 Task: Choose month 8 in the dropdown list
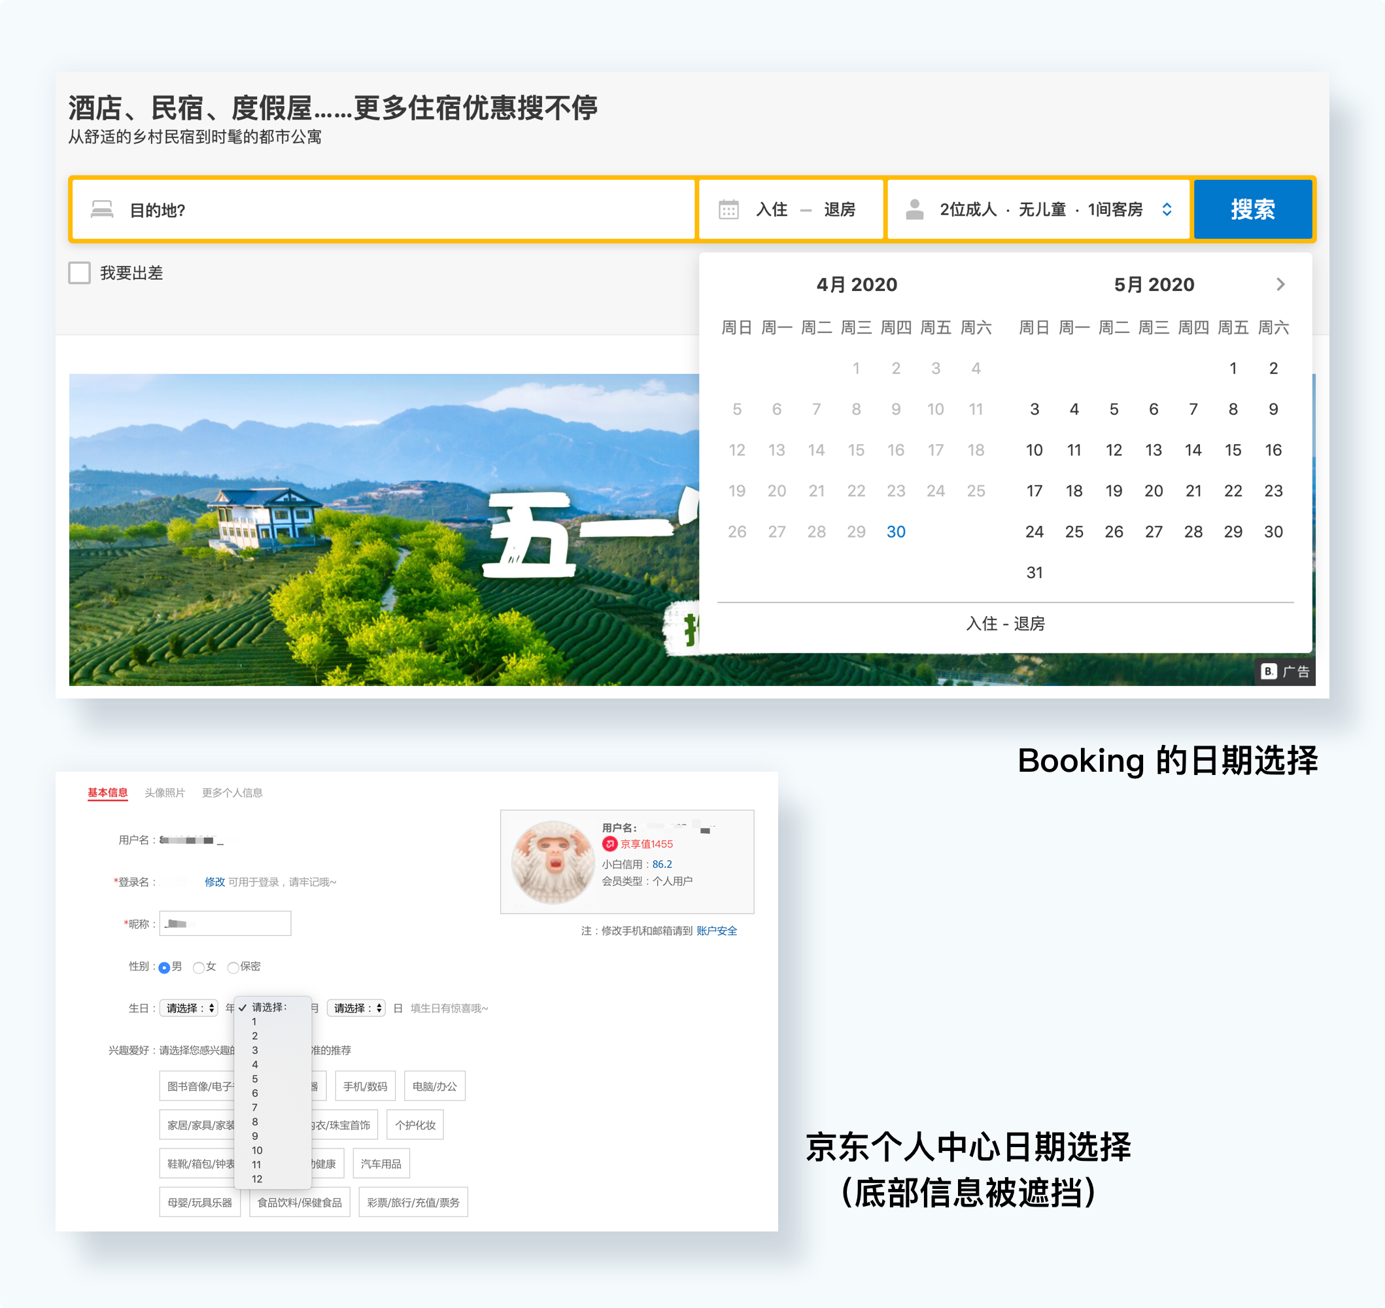pyautogui.click(x=255, y=1122)
